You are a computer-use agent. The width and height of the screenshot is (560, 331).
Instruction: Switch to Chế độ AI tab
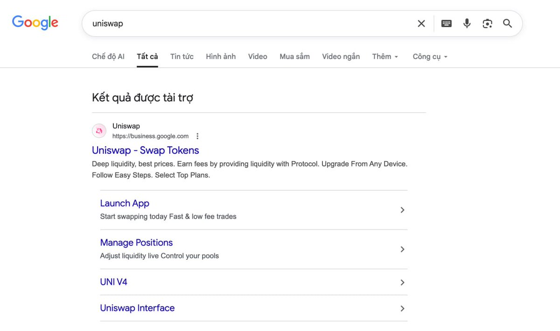108,56
